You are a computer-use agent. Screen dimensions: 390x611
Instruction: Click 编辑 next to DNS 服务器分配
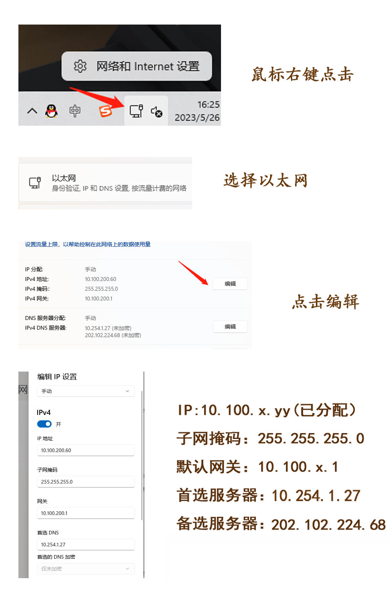coord(230,326)
